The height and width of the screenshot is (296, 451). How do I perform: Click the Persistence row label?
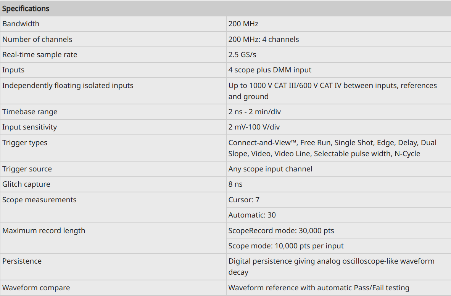click(x=22, y=261)
